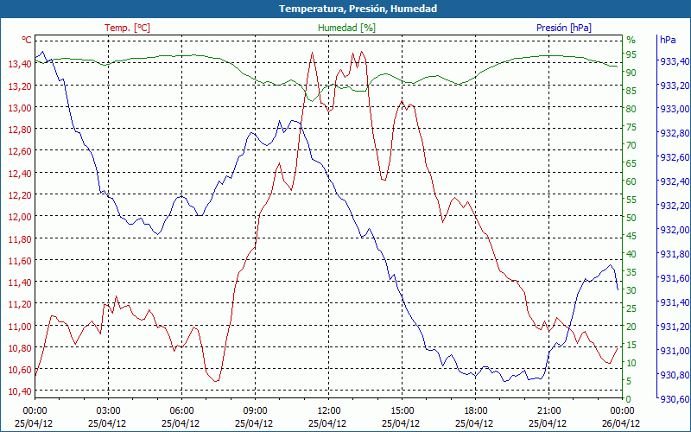Click the green '90' humidity tick value

[631, 73]
